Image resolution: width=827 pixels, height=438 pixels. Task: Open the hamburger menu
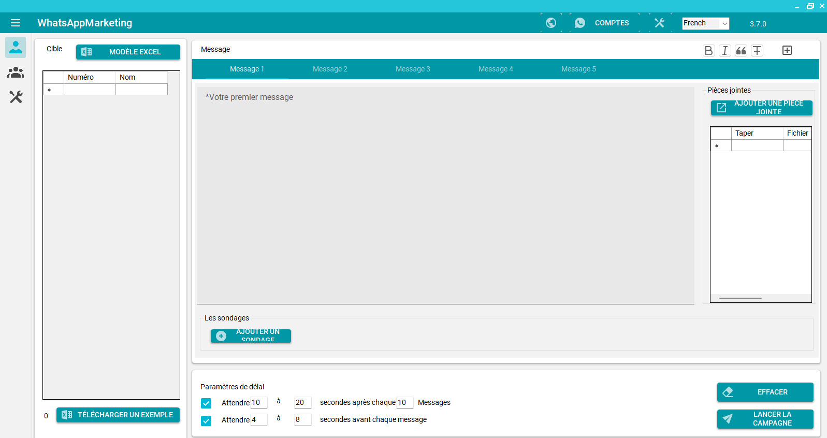tap(16, 23)
